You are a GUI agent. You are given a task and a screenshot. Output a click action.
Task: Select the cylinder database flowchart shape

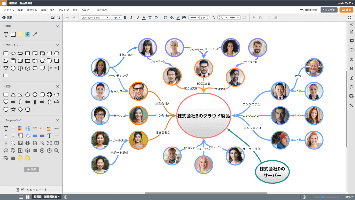pyautogui.click(x=13, y=61)
